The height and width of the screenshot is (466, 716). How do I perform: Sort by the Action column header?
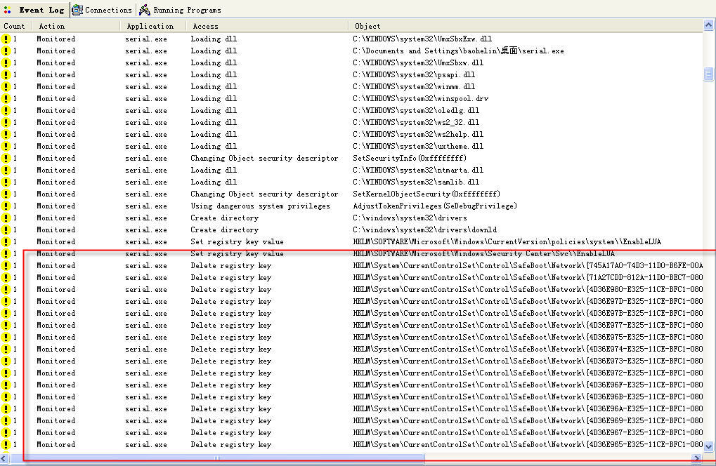point(76,26)
